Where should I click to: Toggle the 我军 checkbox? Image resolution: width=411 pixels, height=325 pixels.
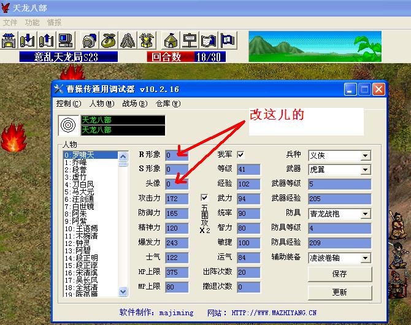(240, 155)
